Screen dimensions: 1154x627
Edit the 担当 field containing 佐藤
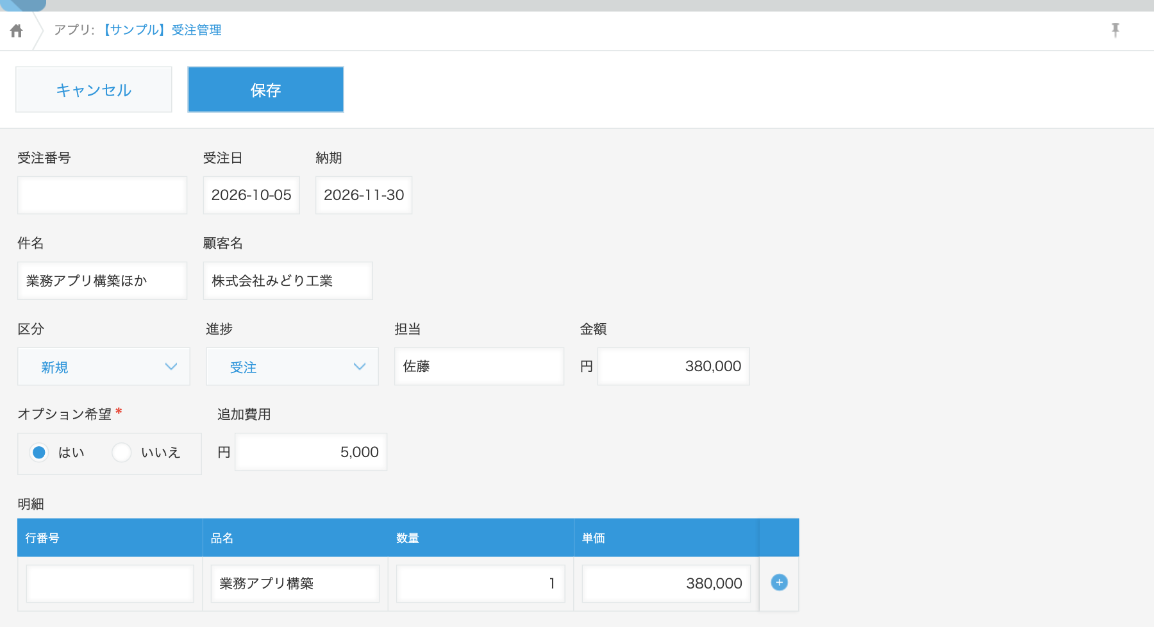click(x=480, y=366)
